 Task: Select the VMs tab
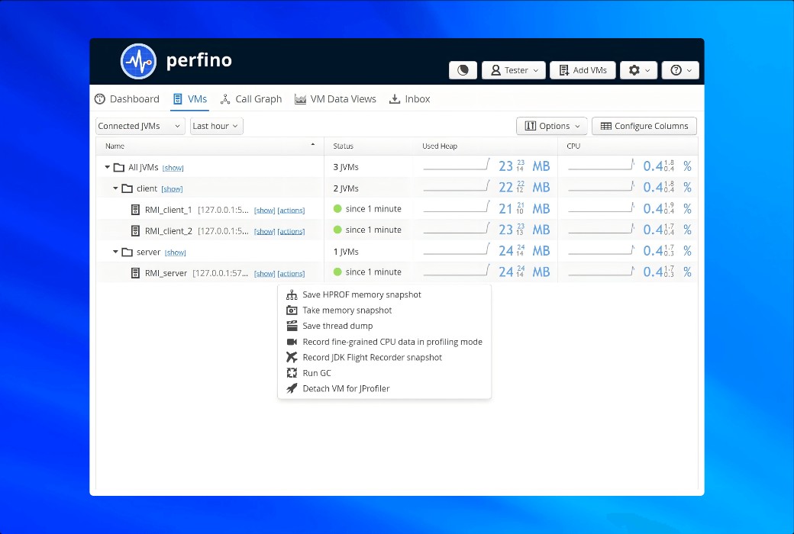[x=190, y=98]
